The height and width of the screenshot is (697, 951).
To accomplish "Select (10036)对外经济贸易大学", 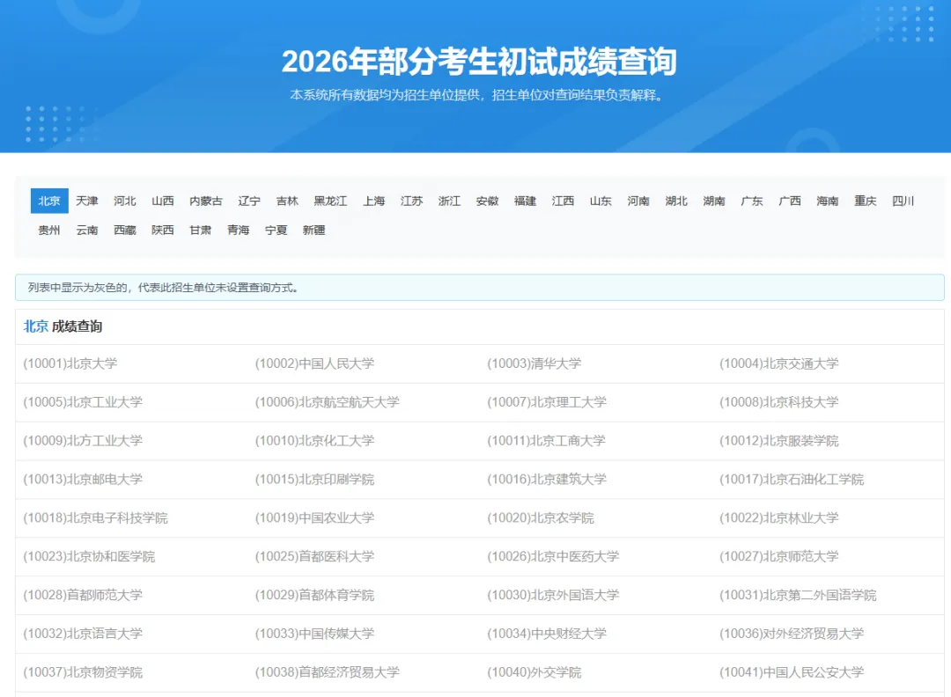I will [x=792, y=634].
